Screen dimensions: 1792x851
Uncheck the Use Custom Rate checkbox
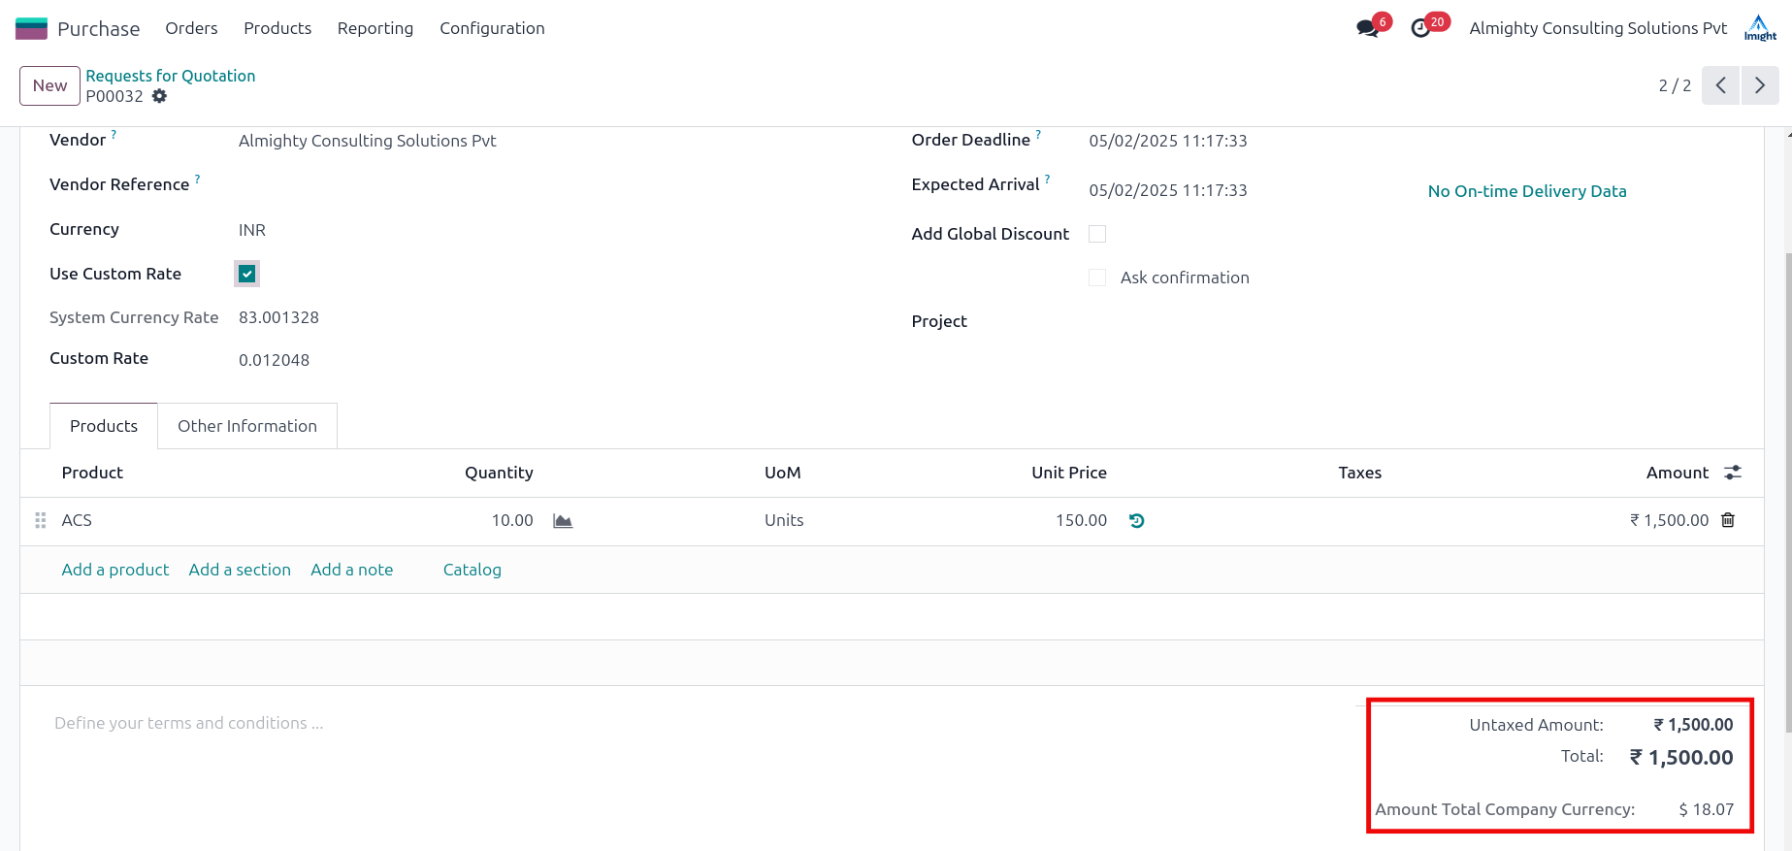(246, 274)
